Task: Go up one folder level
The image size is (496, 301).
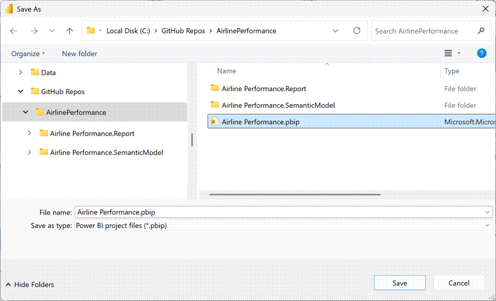Action: tap(69, 31)
